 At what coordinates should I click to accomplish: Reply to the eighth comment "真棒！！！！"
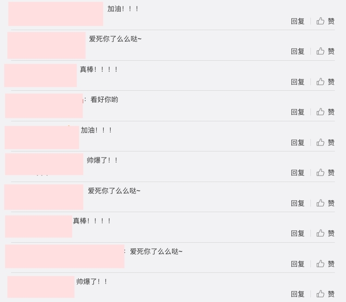297,233
